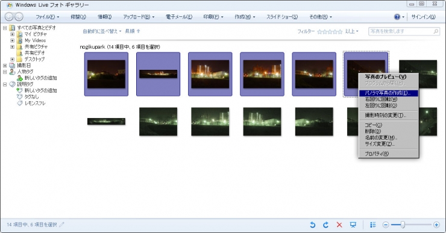Click the back navigation arrow button

coord(9,17)
